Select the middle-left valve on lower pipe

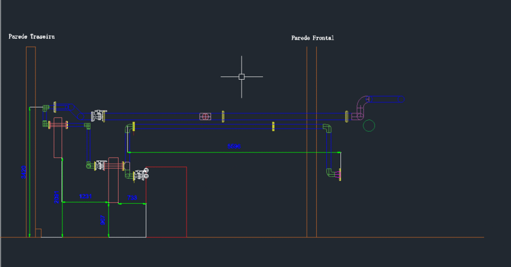point(100,165)
